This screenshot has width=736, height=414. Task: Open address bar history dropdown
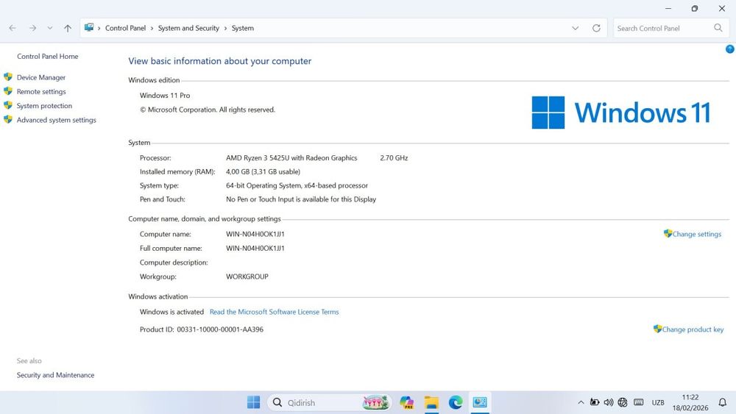click(x=575, y=28)
